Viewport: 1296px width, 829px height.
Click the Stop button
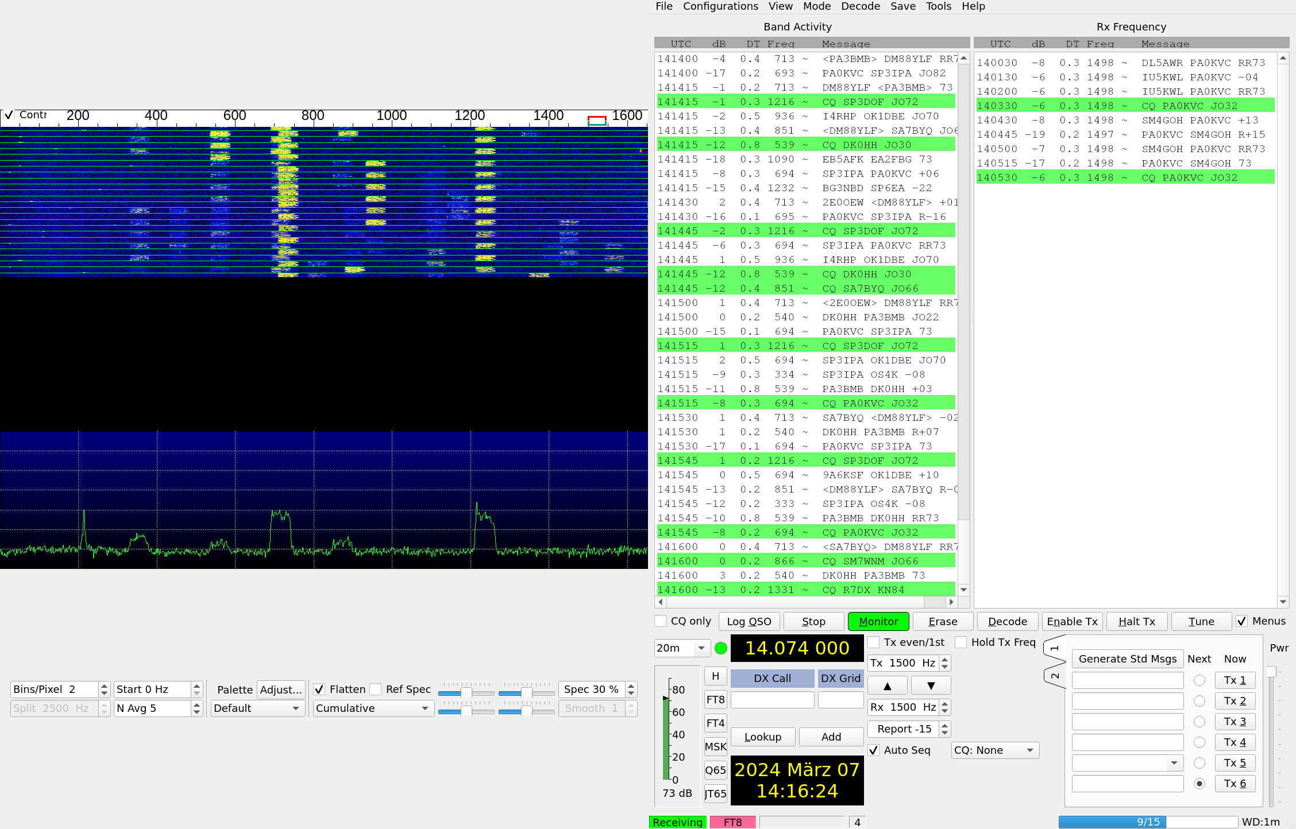tap(813, 622)
